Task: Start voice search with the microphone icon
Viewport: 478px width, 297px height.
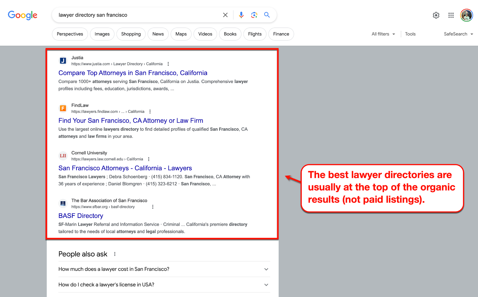Action: (x=241, y=15)
